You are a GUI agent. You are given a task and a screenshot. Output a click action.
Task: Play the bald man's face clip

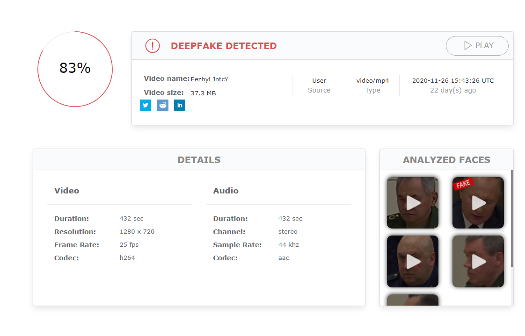point(413,261)
